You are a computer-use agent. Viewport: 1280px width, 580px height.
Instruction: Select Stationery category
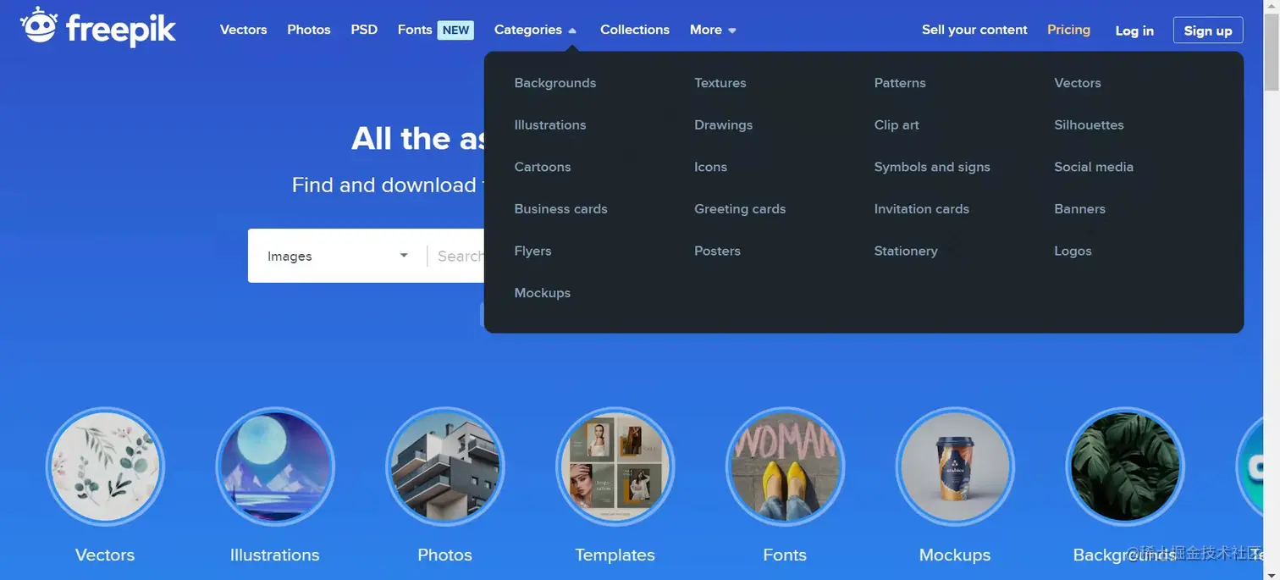pyautogui.click(x=906, y=251)
